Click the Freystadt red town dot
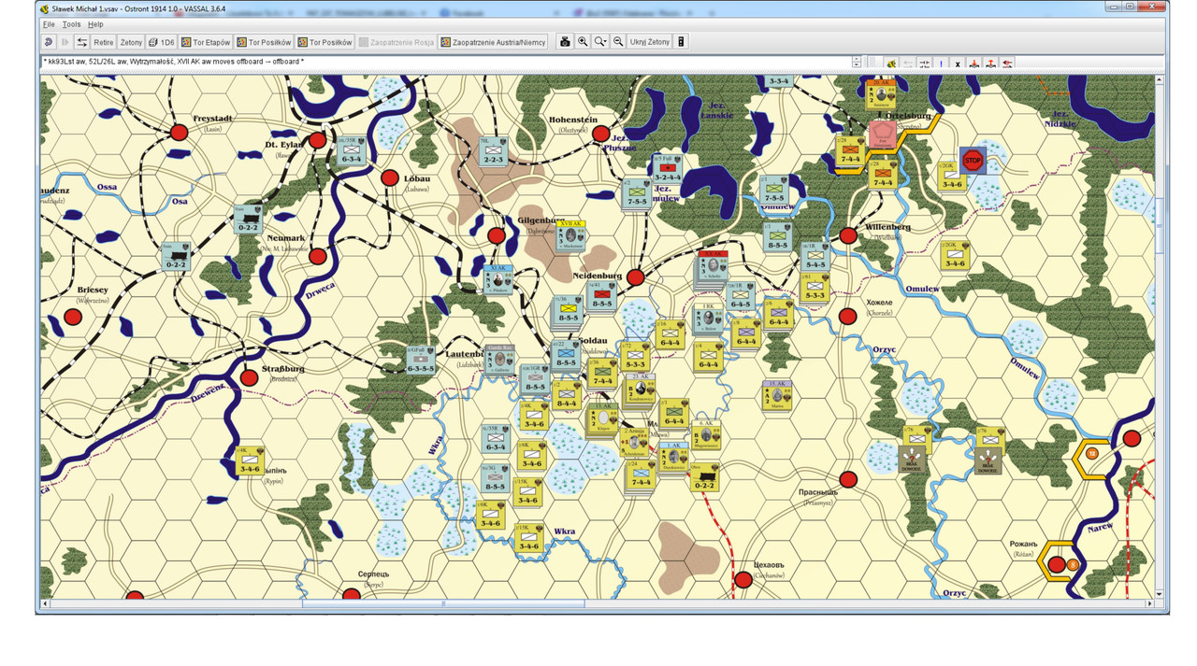1197x666 pixels. 179,133
